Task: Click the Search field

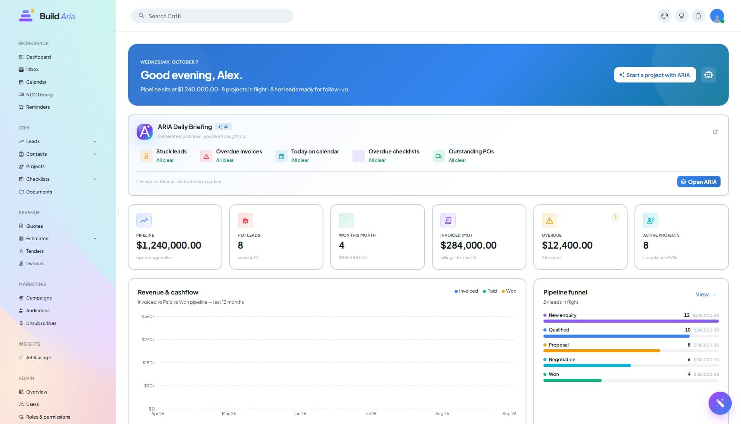Action: [212, 16]
